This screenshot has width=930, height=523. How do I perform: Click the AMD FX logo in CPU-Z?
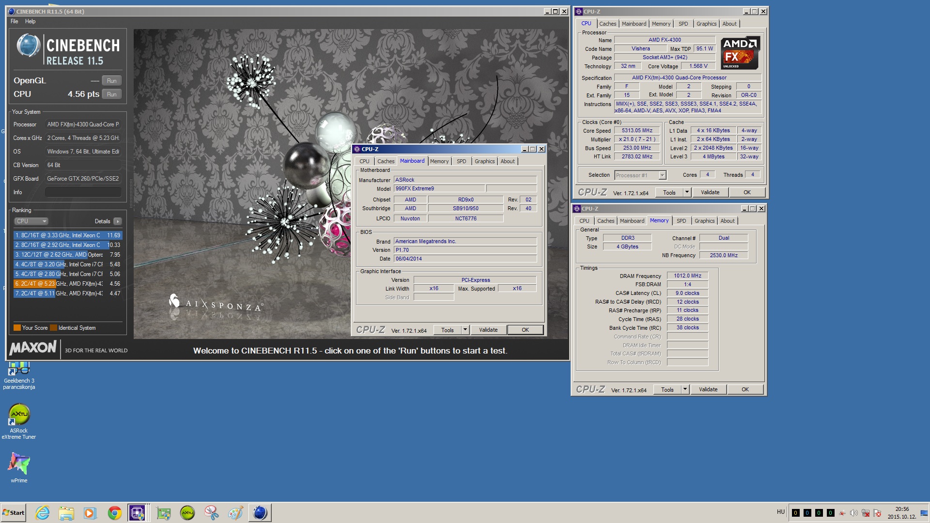[x=740, y=53]
